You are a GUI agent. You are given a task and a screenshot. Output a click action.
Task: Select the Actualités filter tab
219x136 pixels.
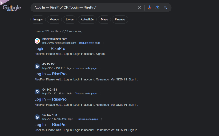[x=87, y=20]
